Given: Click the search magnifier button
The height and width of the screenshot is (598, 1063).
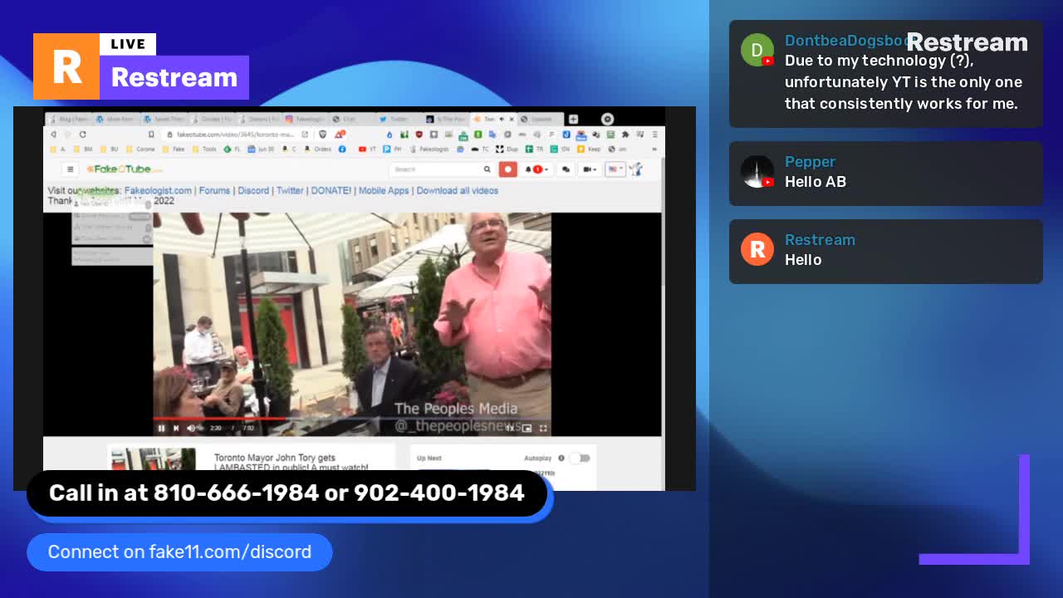Looking at the screenshot, I should 487,169.
